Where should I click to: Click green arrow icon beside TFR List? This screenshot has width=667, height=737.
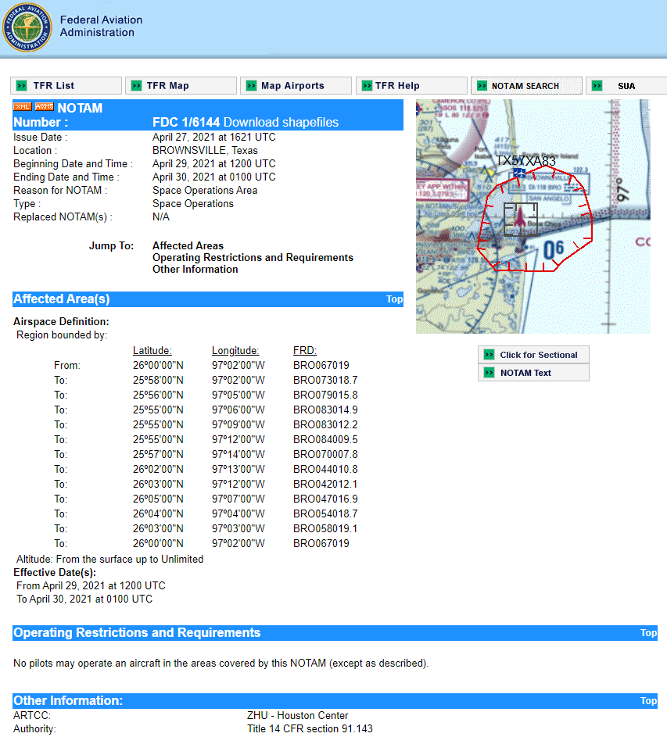click(x=21, y=86)
